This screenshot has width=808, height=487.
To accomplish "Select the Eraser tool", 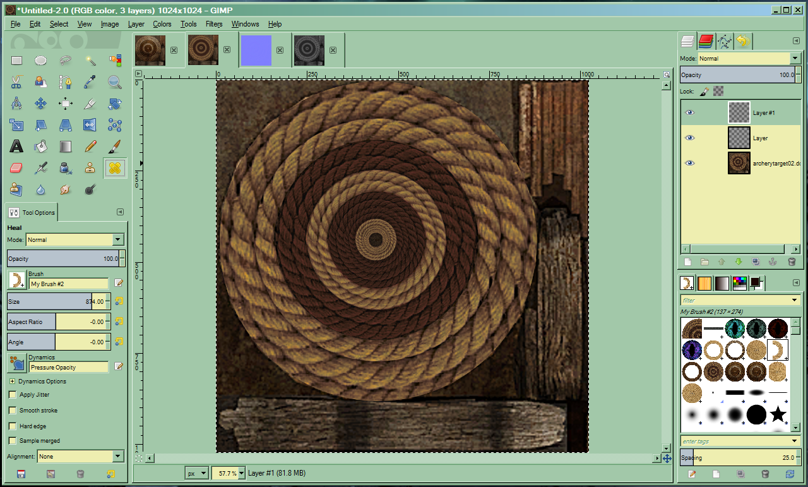I will tap(16, 167).
